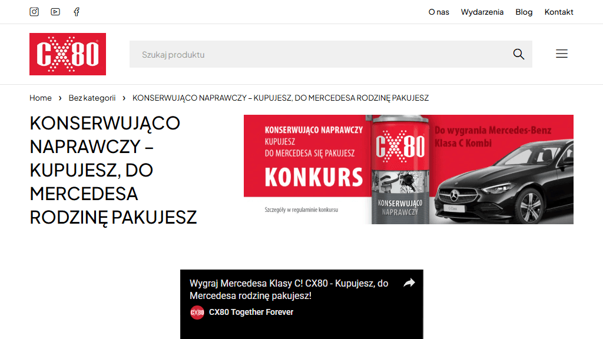Open the hamburger menu icon
603x339 pixels.
click(x=561, y=54)
